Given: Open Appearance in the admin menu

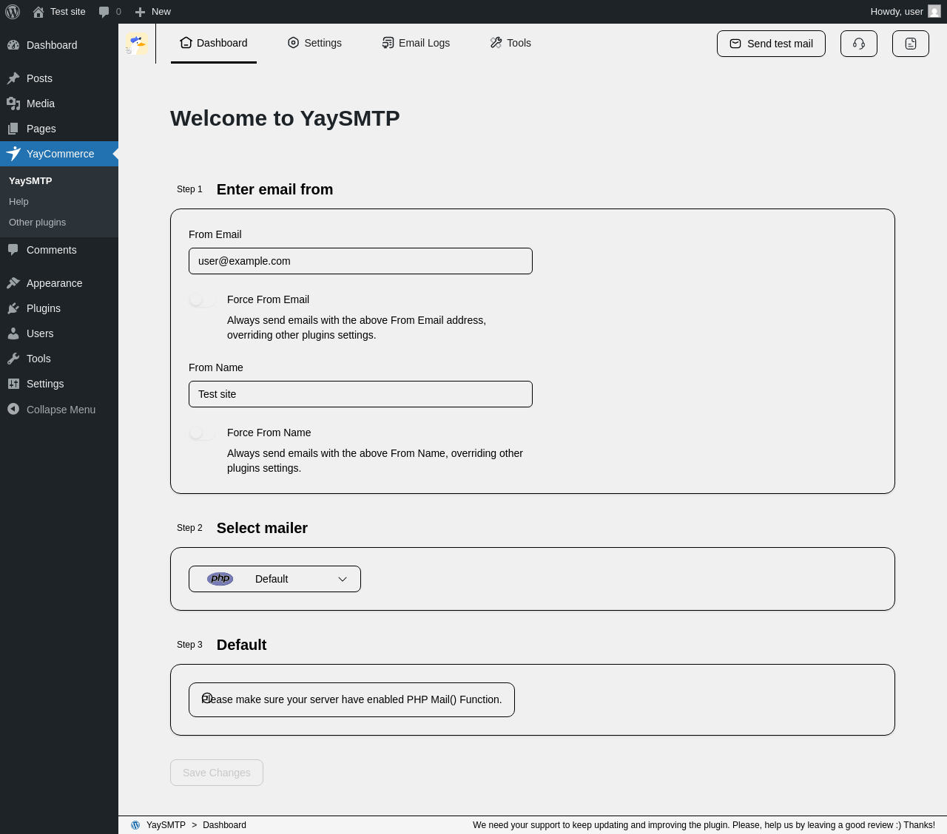Looking at the screenshot, I should click(59, 283).
